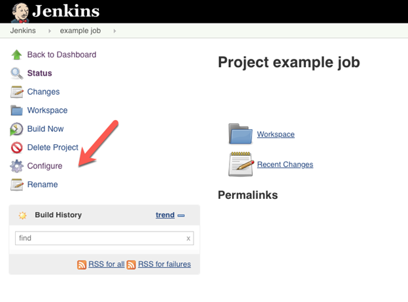408x302 pixels.
Task: Select Build Now in the sidebar
Action: [x=45, y=129]
